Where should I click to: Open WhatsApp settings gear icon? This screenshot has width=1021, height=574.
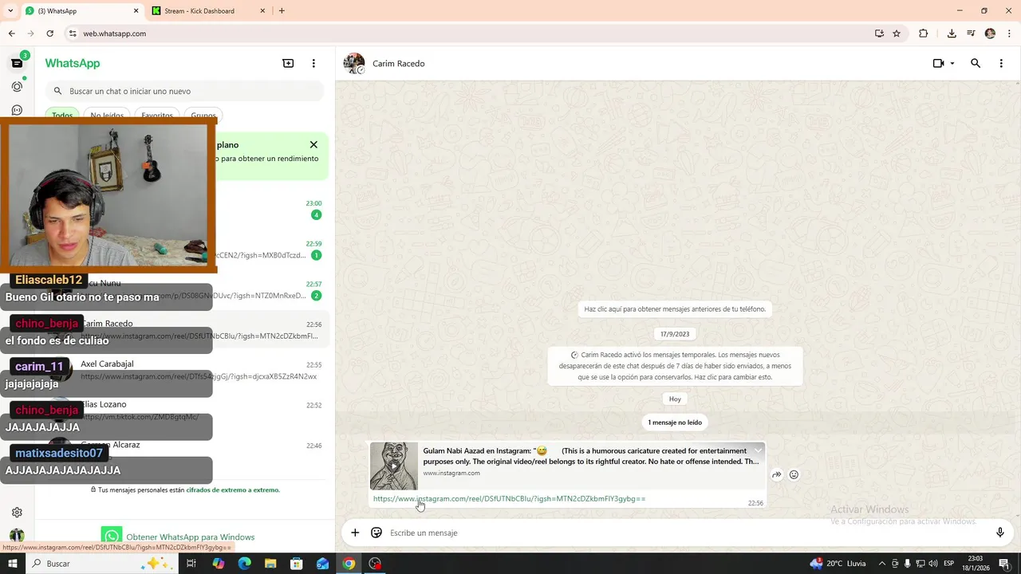[x=17, y=513]
